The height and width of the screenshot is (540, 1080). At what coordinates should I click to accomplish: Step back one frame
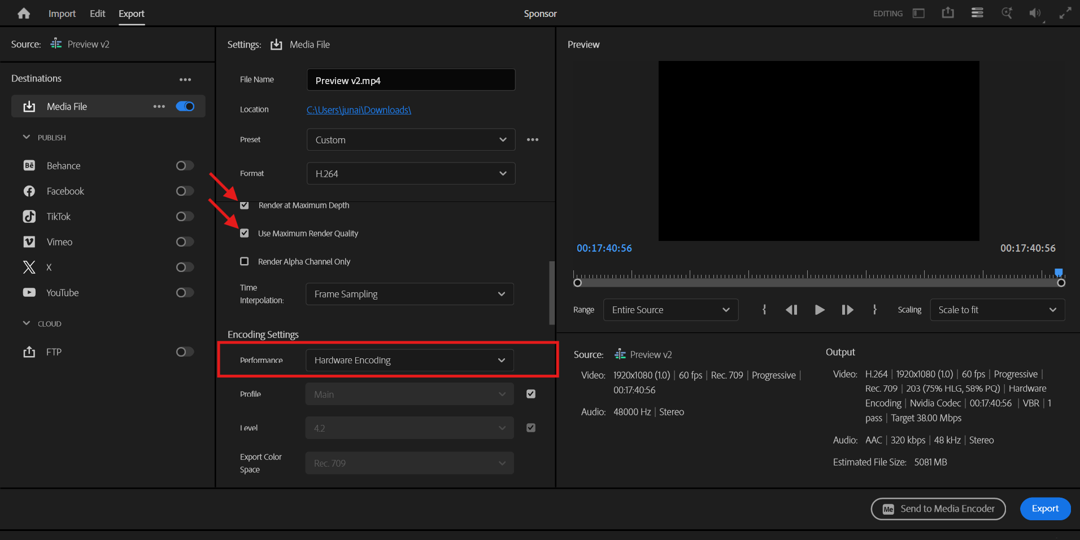pyautogui.click(x=791, y=310)
